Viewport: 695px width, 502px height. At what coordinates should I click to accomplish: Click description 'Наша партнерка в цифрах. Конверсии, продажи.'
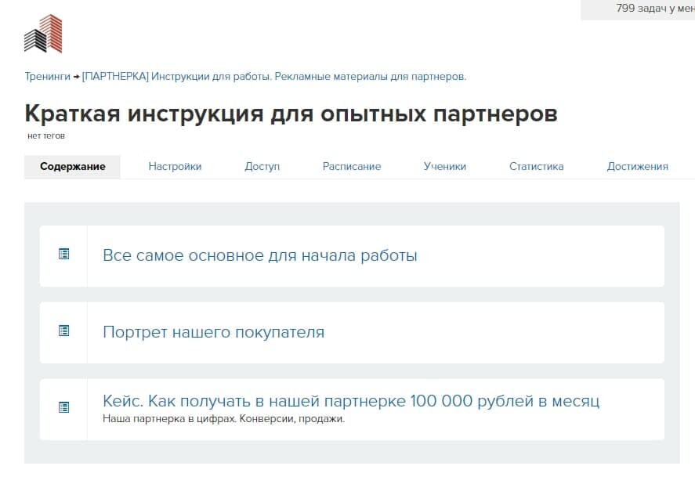pyautogui.click(x=223, y=419)
